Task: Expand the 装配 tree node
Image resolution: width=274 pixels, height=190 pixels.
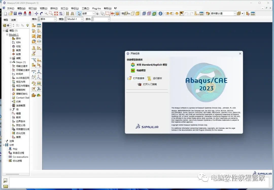Action: coord(10,58)
